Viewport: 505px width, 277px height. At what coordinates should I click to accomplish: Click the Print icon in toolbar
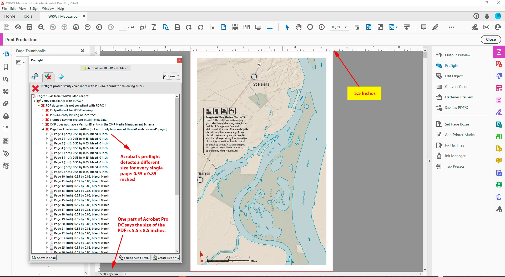point(29,27)
